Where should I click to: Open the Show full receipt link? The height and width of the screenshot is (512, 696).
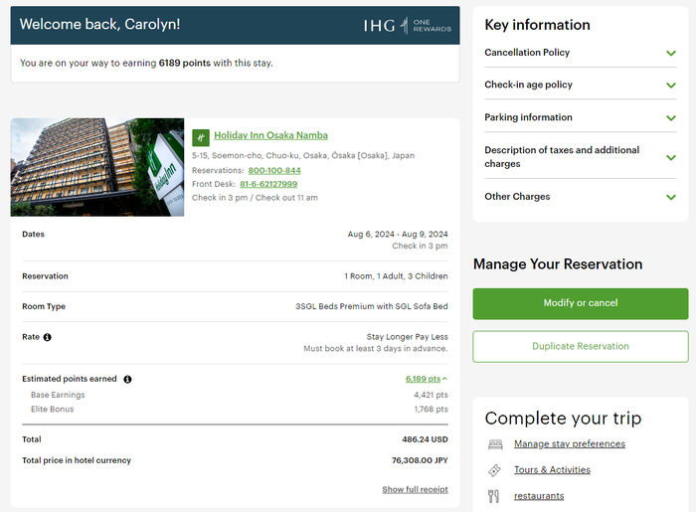point(415,489)
